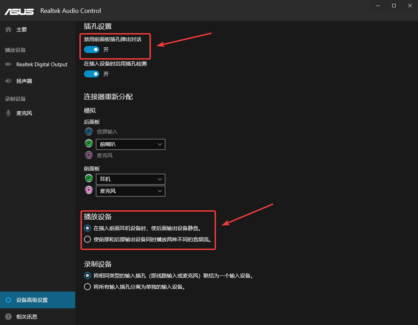Open 相关讯息 information page
418x325 pixels.
point(26,317)
